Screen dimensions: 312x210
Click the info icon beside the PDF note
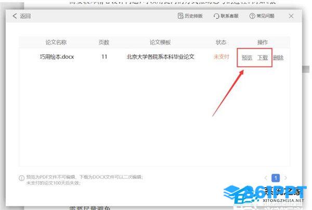point(21,178)
